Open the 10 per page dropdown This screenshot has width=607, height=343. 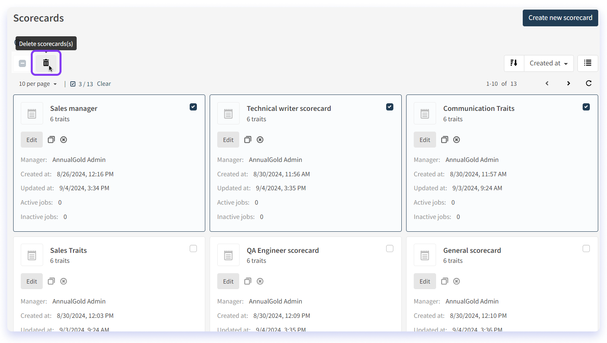38,84
